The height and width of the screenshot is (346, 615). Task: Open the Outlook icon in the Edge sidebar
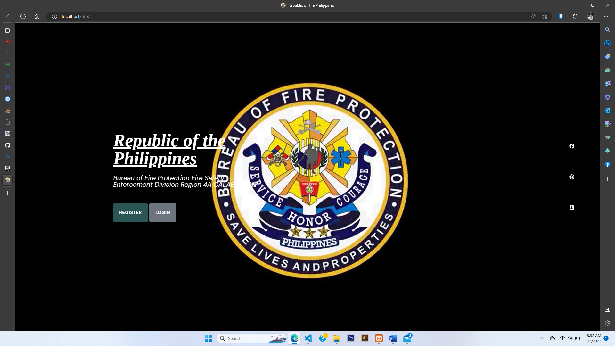(x=608, y=111)
